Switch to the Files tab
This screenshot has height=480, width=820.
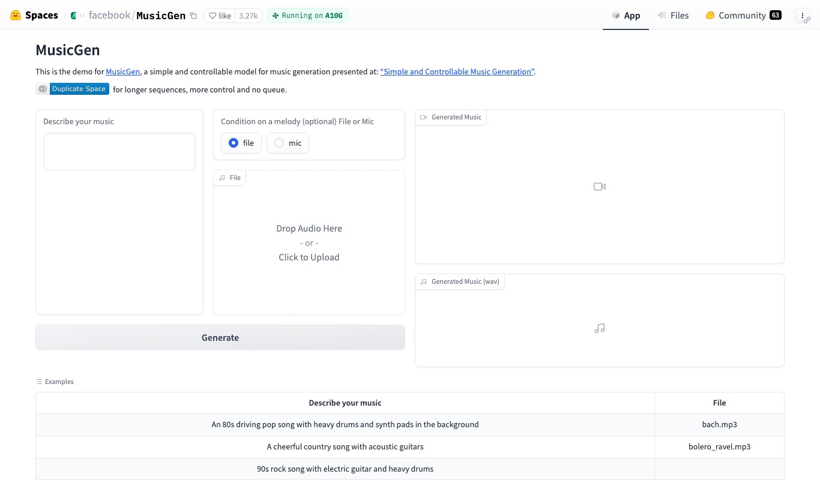point(673,16)
